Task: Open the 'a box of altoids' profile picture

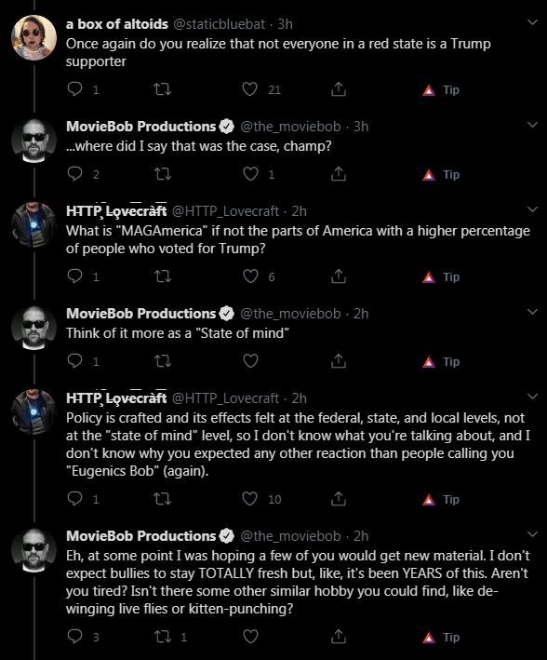Action: tap(33, 38)
